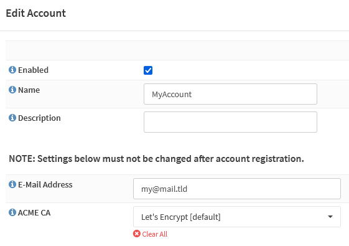349x246 pixels.
Task: Click the info icon beside Enabled
Action: coord(12,70)
